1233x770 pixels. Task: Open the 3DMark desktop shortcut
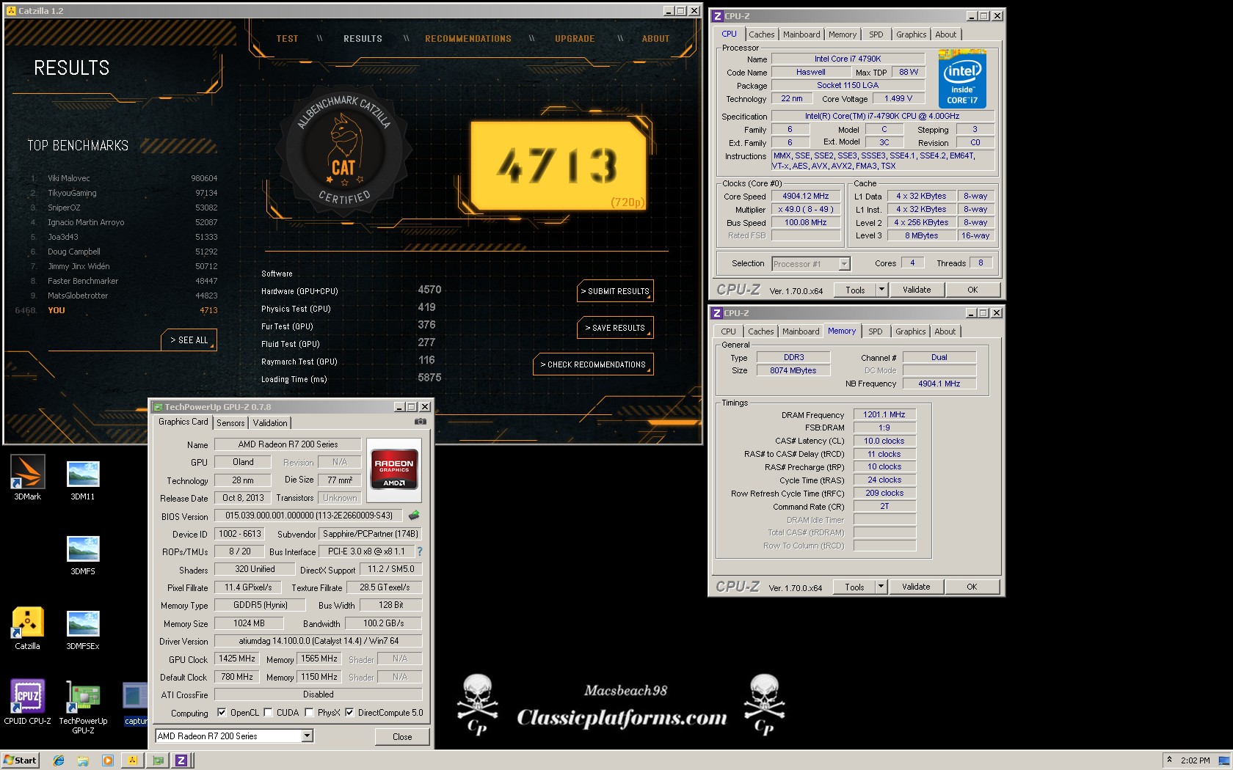pos(28,477)
